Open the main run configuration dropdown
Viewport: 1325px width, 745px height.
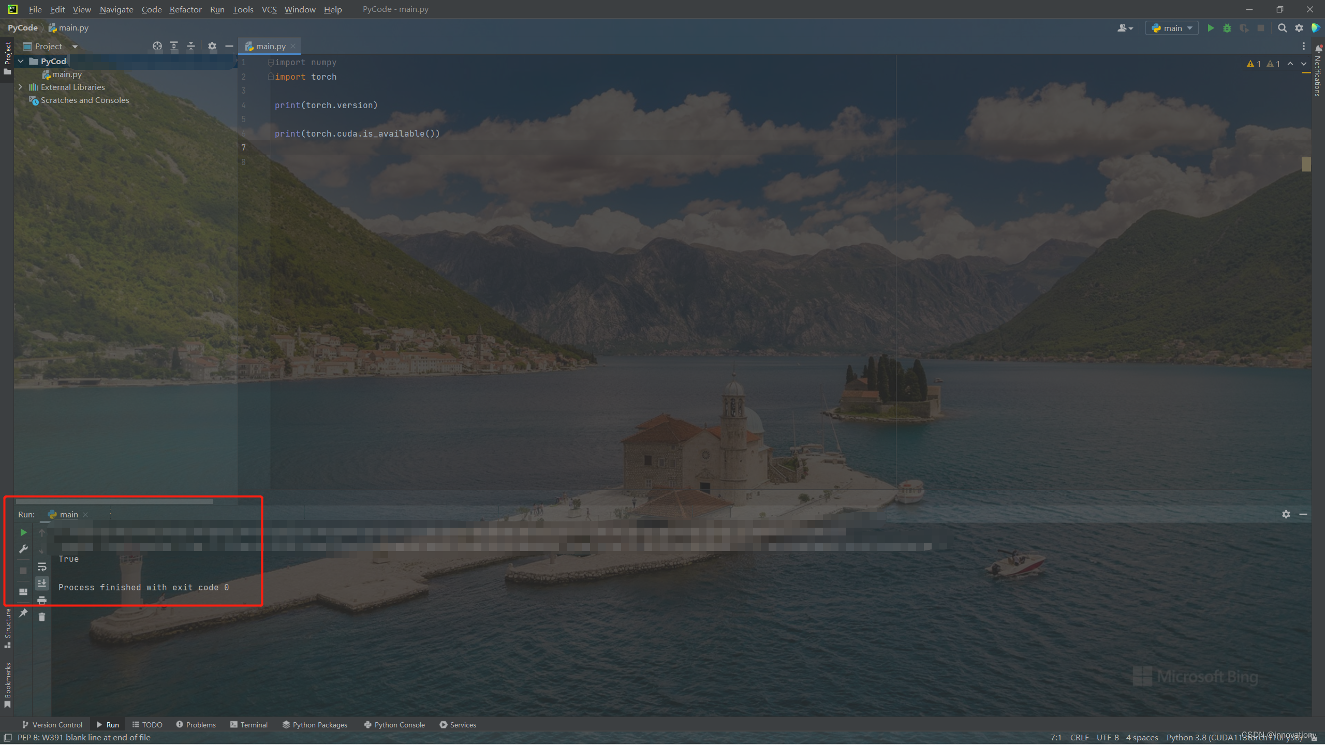(1172, 28)
